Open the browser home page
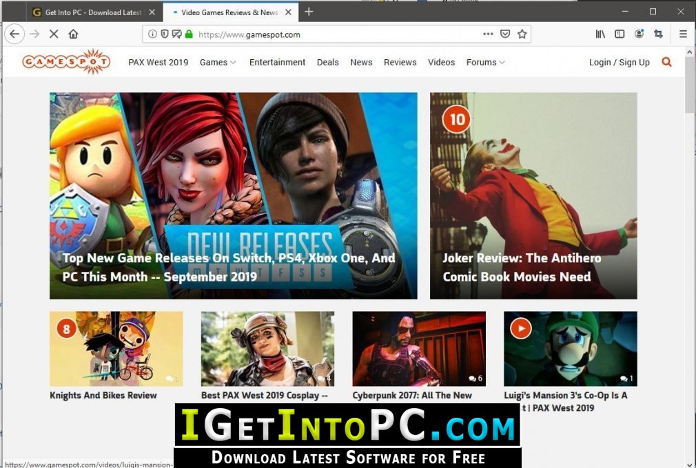 [73, 34]
